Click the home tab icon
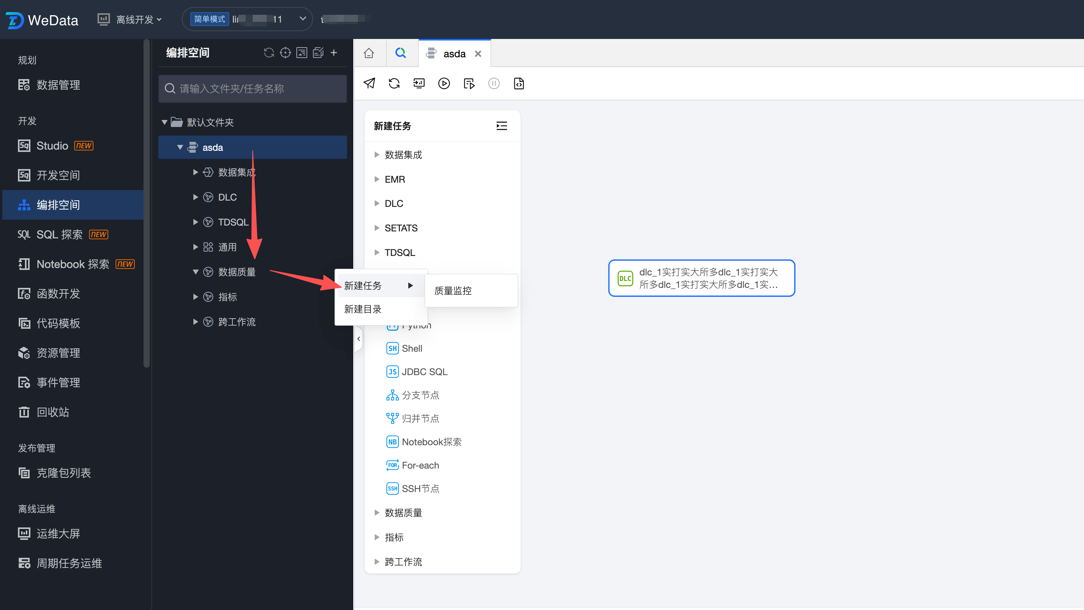1084x610 pixels. 369,53
